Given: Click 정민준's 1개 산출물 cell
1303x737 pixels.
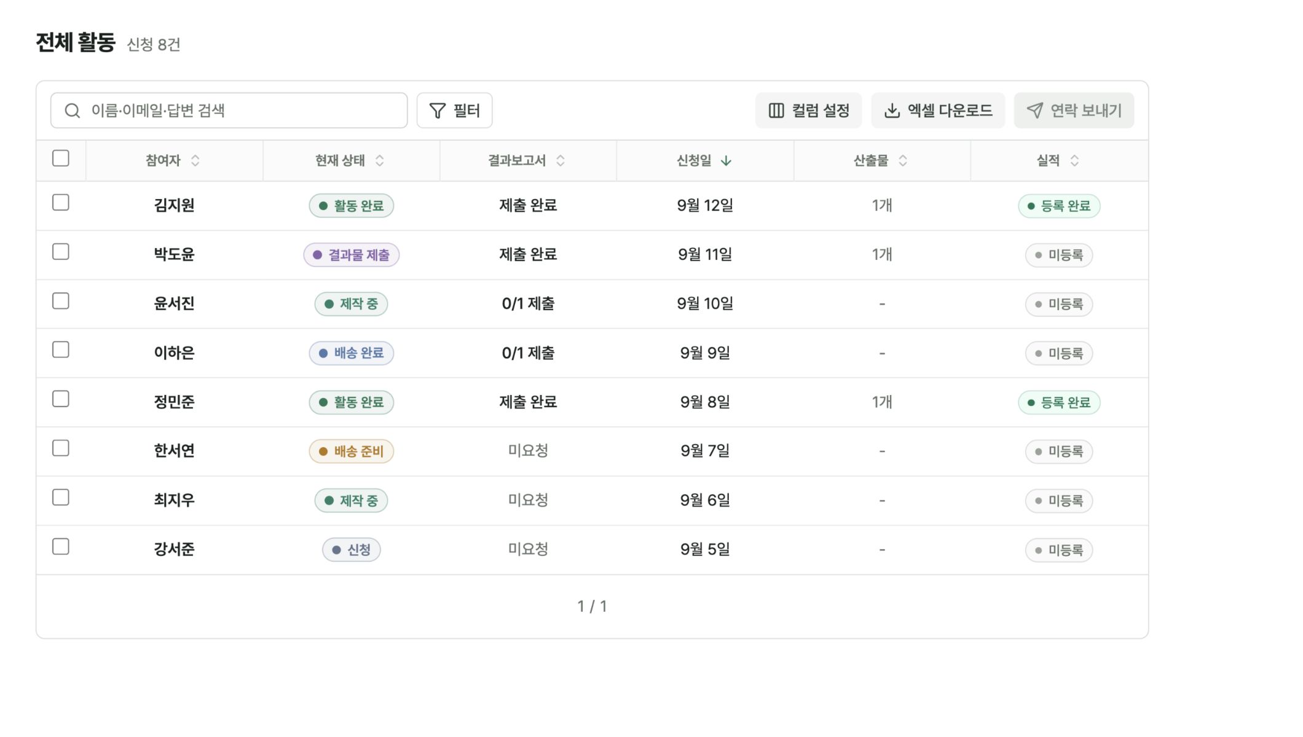Looking at the screenshot, I should pyautogui.click(x=882, y=402).
